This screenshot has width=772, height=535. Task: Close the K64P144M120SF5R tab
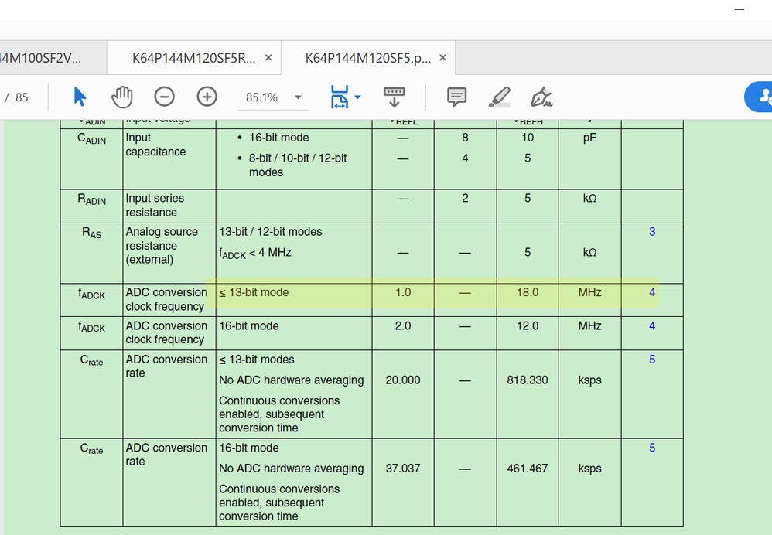268,57
